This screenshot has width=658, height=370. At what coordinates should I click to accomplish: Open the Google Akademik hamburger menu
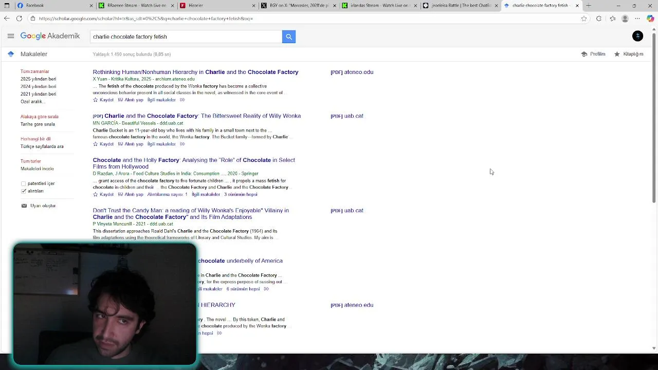pos(10,36)
